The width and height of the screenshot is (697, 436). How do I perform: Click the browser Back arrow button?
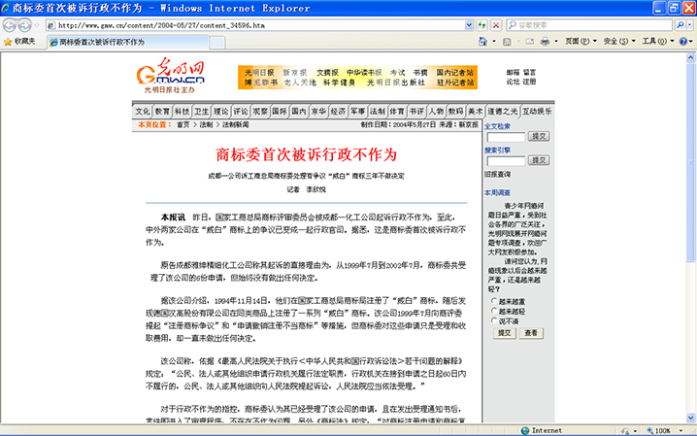[13, 25]
